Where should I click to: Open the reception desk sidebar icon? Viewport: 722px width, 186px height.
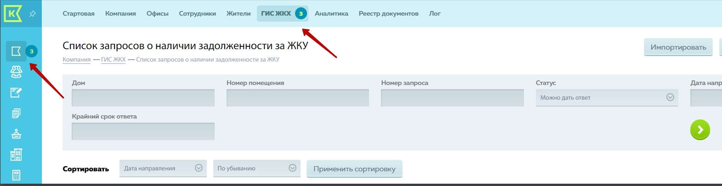click(16, 134)
